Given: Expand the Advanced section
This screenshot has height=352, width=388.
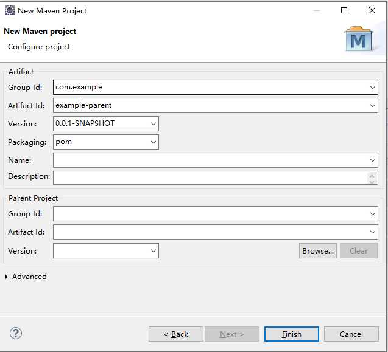Looking at the screenshot, I should coord(7,277).
